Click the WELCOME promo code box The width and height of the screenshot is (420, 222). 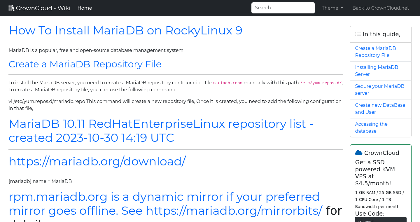click(381, 220)
